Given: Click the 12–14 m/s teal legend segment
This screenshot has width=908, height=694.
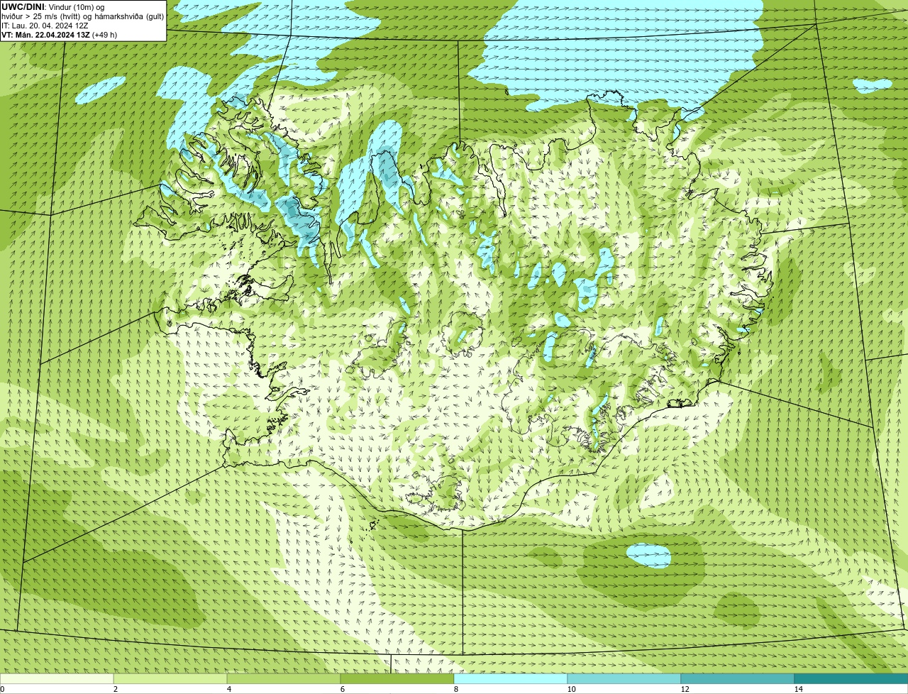Looking at the screenshot, I should pos(738,678).
